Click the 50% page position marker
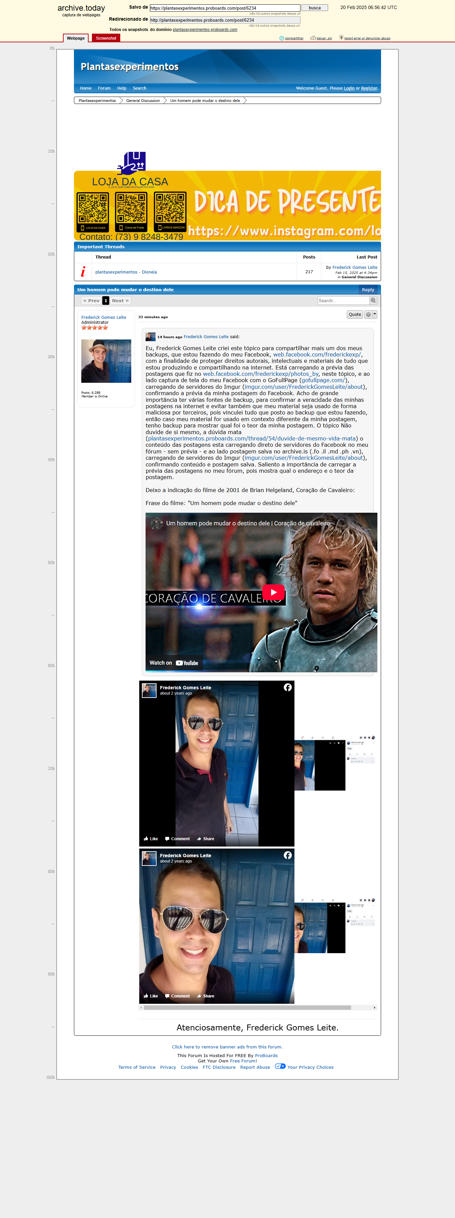Image resolution: width=455 pixels, height=1218 pixels. click(x=51, y=563)
